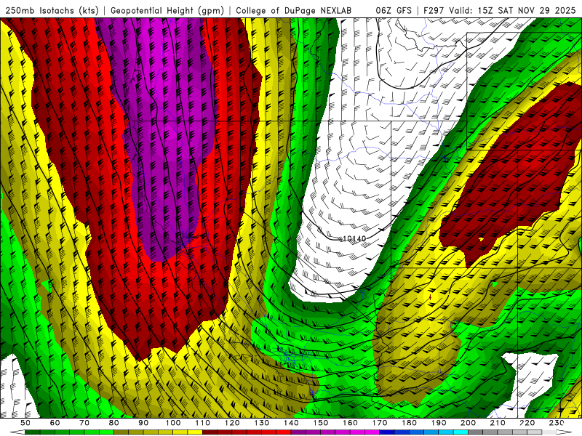Click the 190 value on the legend scale
The width and height of the screenshot is (582, 436).
click(x=439, y=423)
